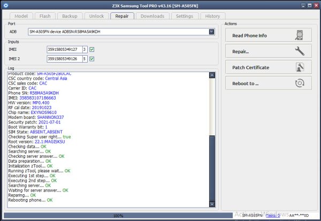321x221 pixels.
Task: Click the Repair... label text
Action: click(x=241, y=51)
